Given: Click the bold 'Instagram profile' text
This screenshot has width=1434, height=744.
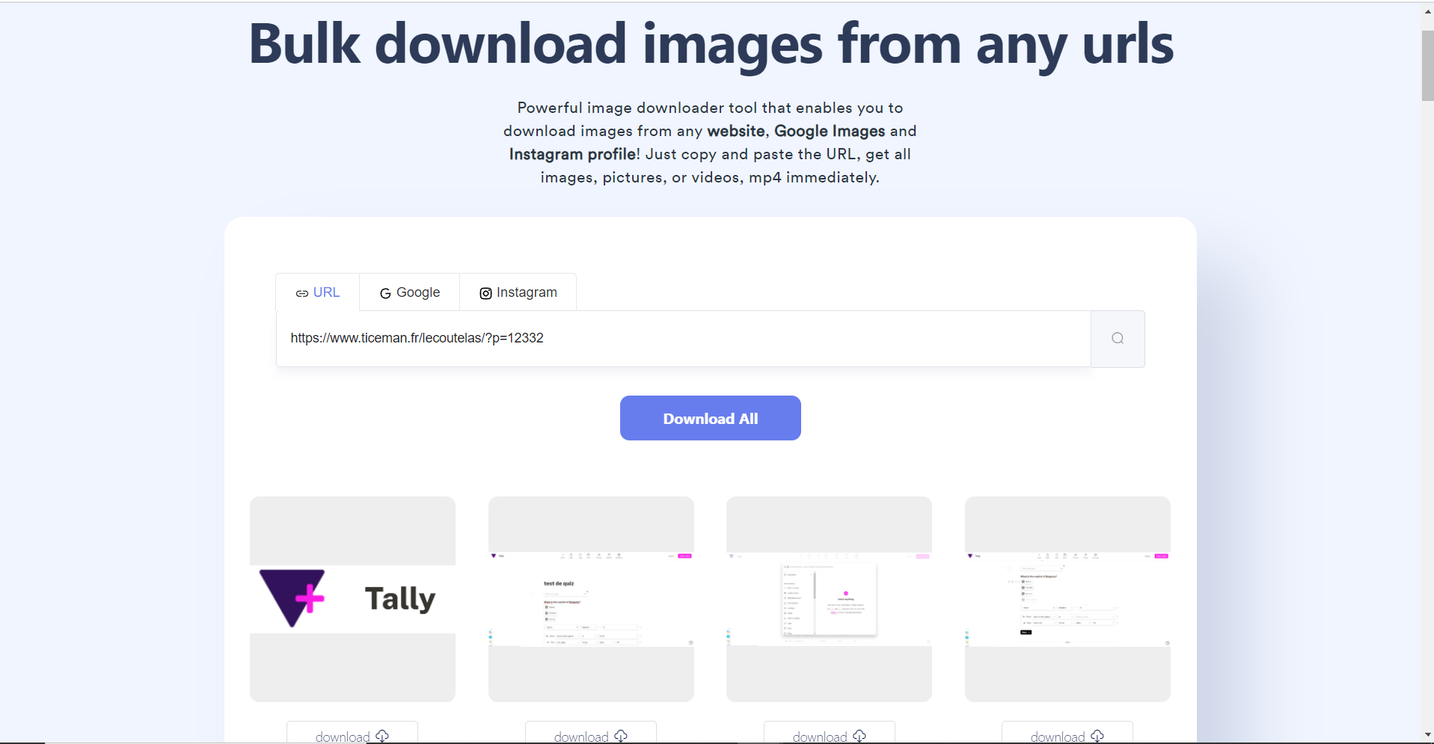Looking at the screenshot, I should tap(572, 154).
